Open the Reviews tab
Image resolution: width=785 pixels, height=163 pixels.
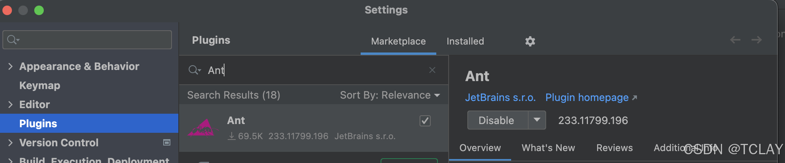pyautogui.click(x=614, y=148)
